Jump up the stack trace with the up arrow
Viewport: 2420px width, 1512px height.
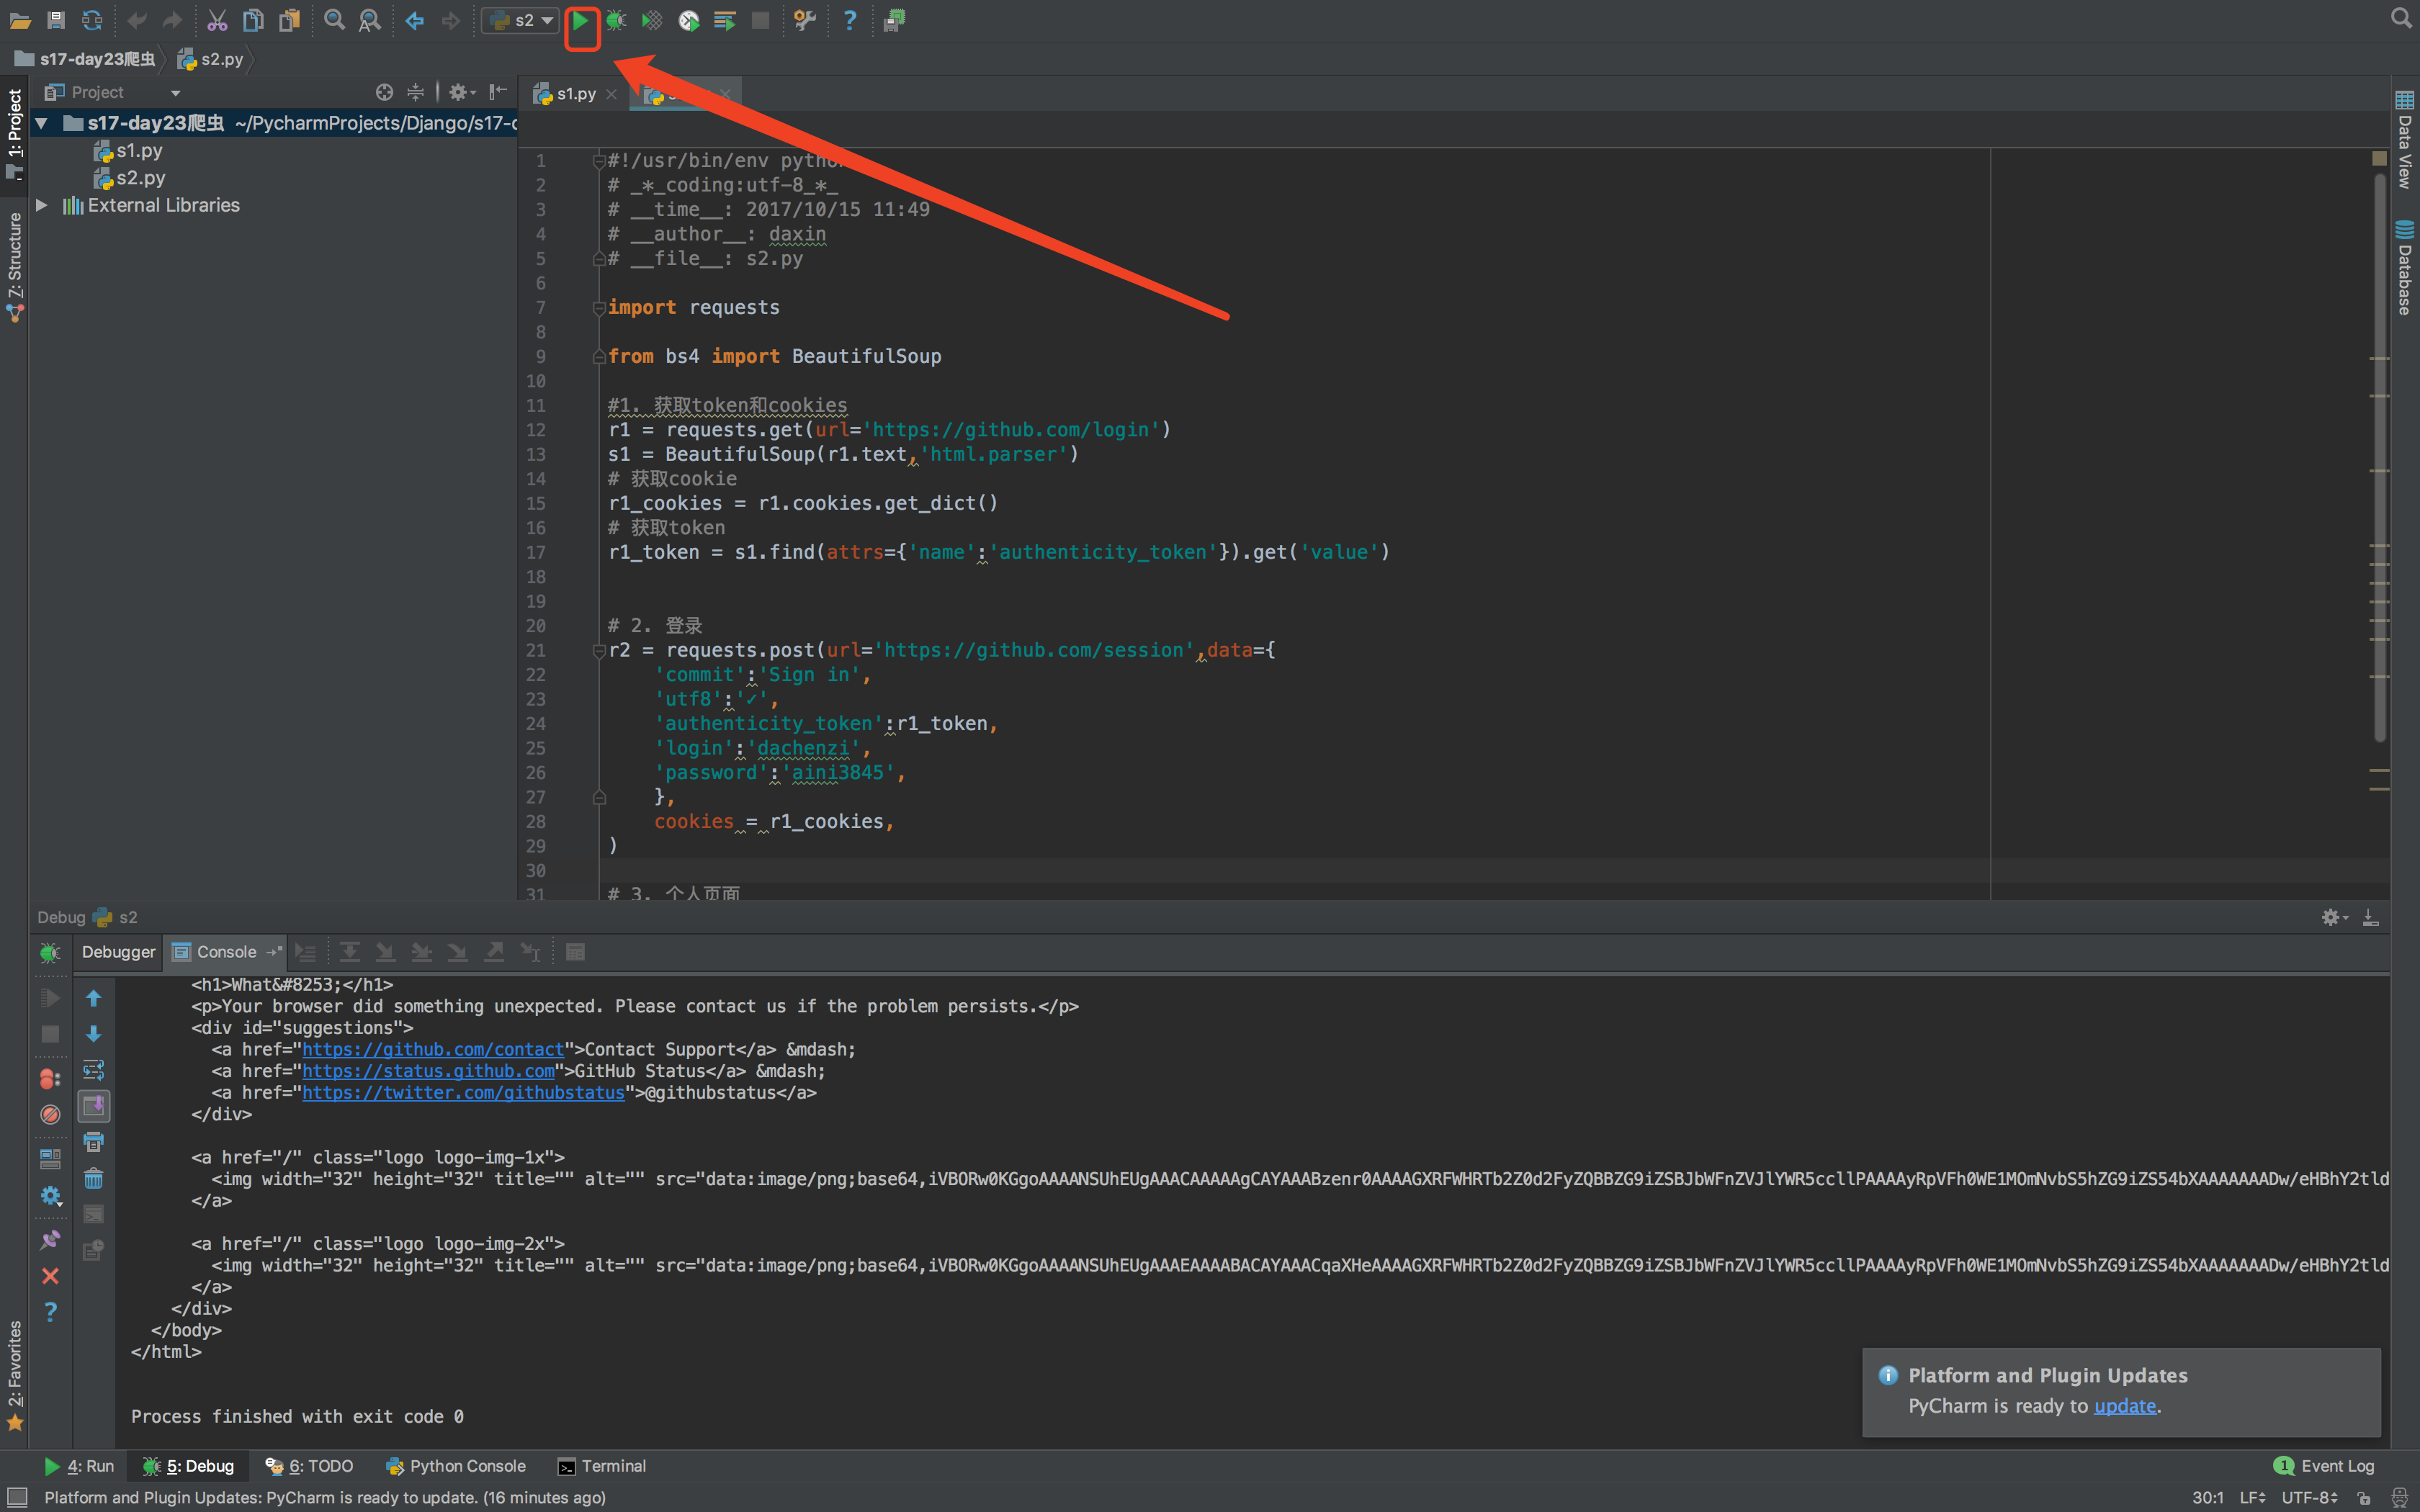(x=94, y=998)
